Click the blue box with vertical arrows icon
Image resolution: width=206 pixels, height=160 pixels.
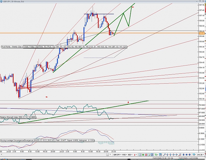tap(183, 155)
